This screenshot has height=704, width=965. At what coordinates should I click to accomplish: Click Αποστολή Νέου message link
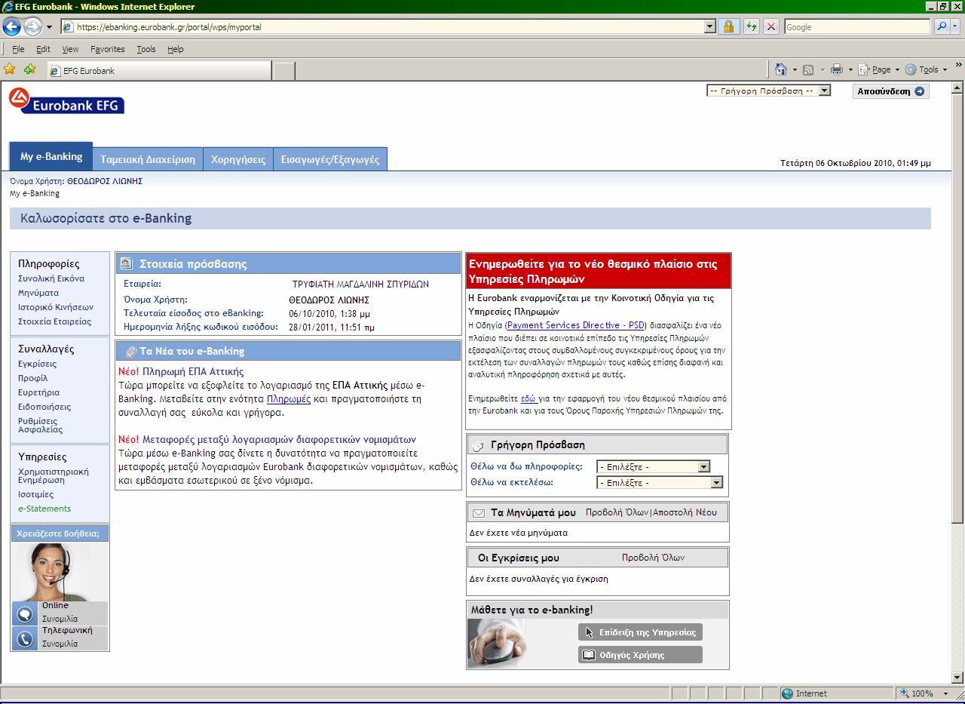[685, 512]
